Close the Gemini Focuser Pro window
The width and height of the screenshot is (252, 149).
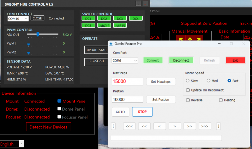click(x=244, y=43)
